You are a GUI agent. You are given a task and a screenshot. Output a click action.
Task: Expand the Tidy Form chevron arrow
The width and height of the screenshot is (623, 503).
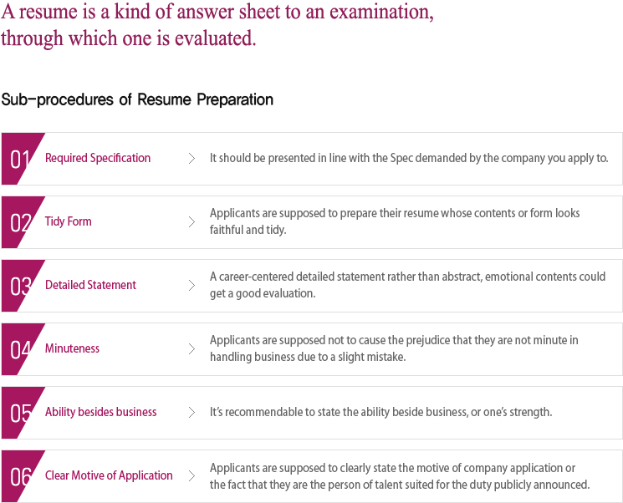coord(191,222)
